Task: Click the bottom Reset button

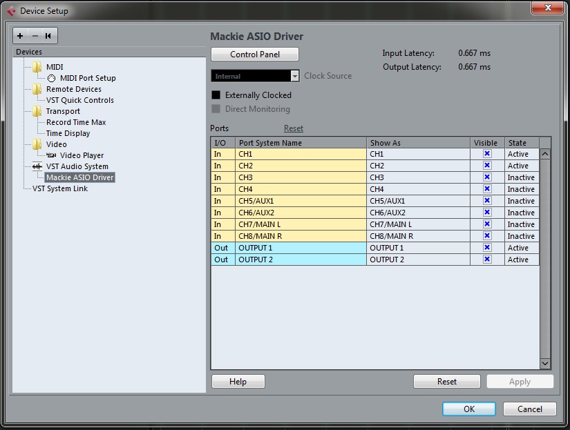Action: 447,381
